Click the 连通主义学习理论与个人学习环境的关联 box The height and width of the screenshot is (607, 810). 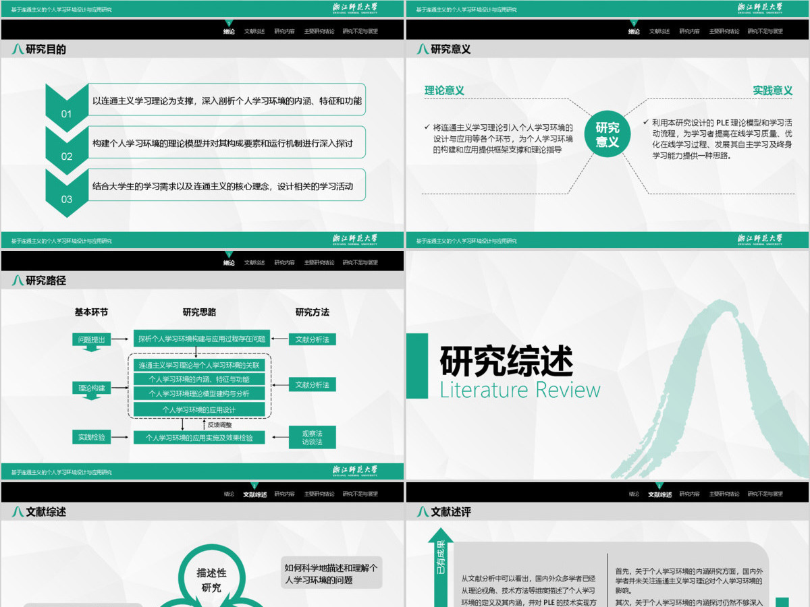[199, 365]
